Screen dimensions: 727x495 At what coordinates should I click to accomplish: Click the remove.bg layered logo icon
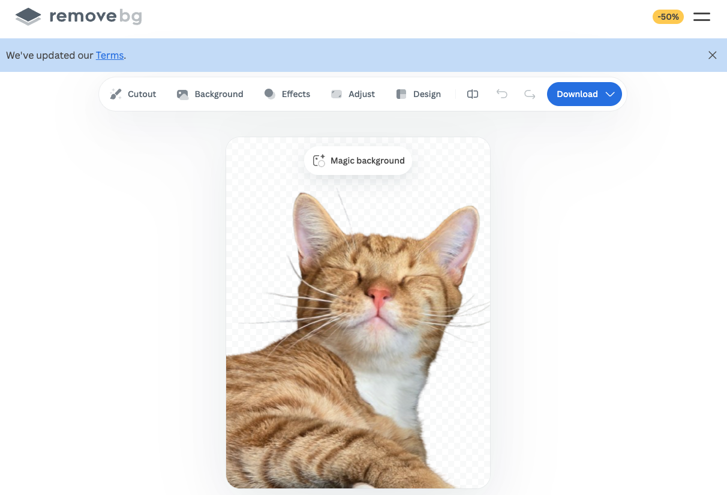tap(28, 17)
